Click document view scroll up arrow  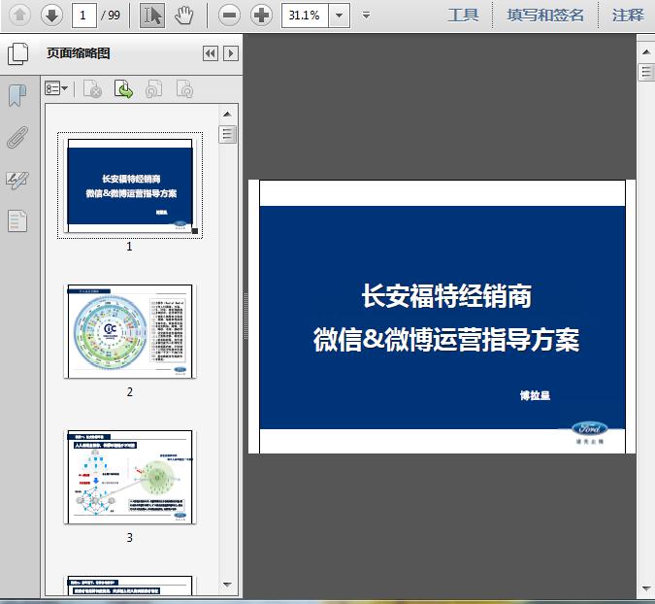tap(646, 51)
